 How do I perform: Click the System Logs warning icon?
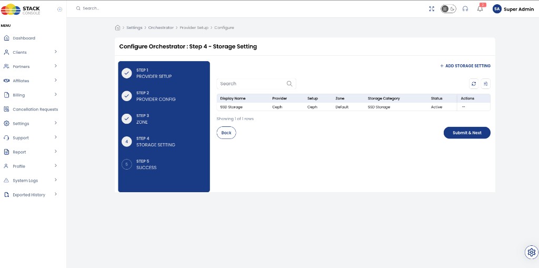pyautogui.click(x=6, y=181)
